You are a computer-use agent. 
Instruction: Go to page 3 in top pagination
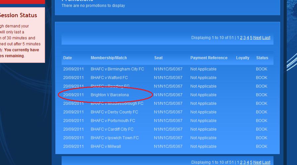point(244,38)
